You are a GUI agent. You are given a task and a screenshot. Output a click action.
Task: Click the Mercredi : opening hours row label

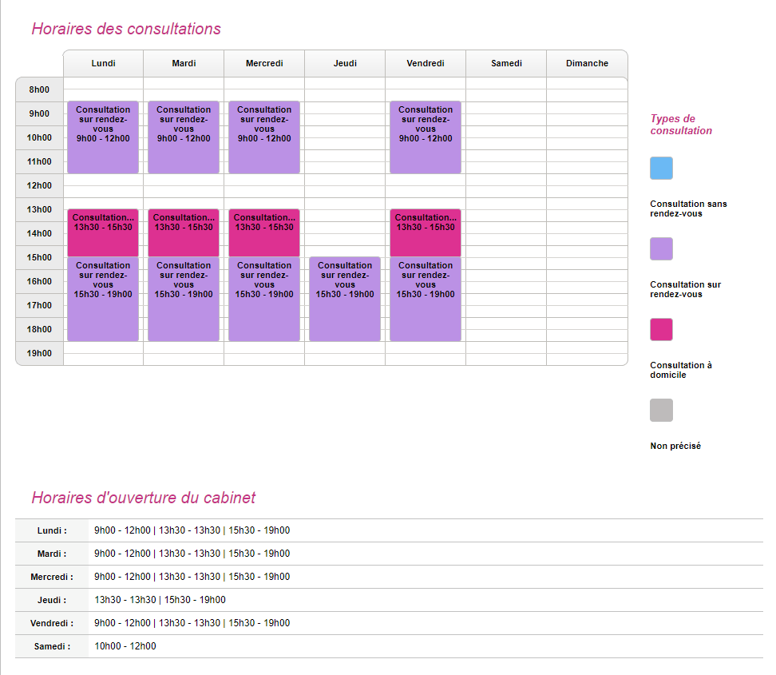(52, 577)
